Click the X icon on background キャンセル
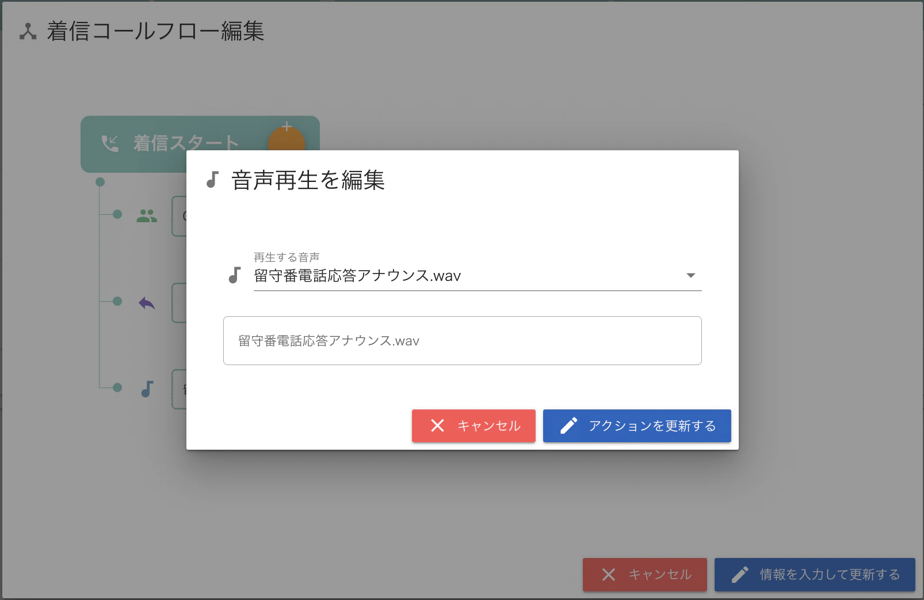924x600 pixels. [x=609, y=575]
